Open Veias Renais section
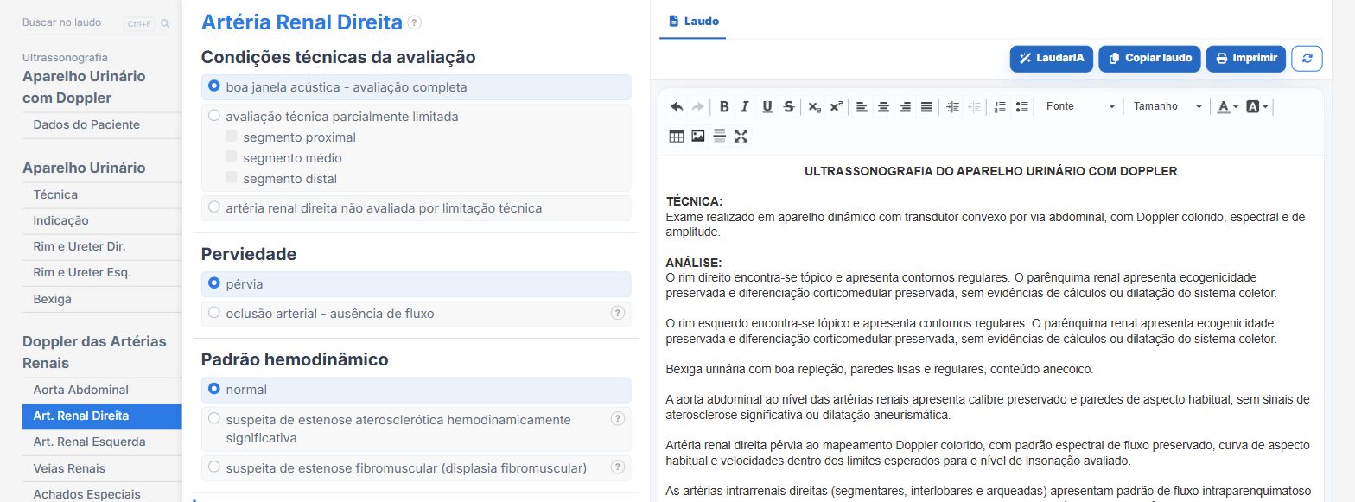Viewport: 1355px width, 502px height. click(x=102, y=468)
